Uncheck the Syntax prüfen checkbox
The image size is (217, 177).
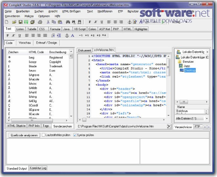click(75, 135)
